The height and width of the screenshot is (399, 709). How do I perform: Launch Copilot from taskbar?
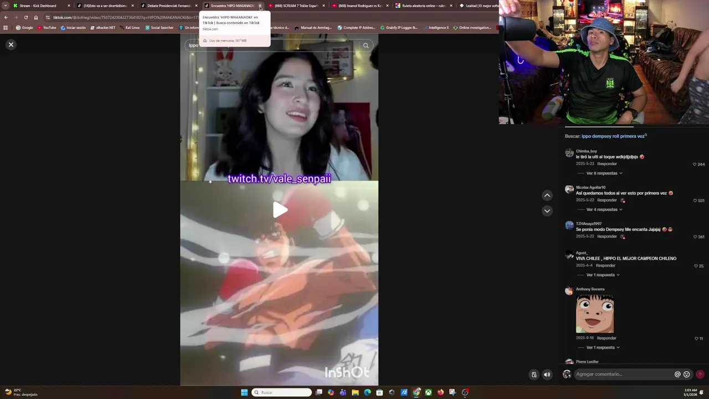click(x=331, y=392)
